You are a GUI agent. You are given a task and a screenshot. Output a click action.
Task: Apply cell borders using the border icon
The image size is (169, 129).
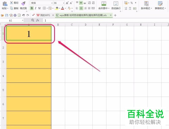click(x=44, y=8)
